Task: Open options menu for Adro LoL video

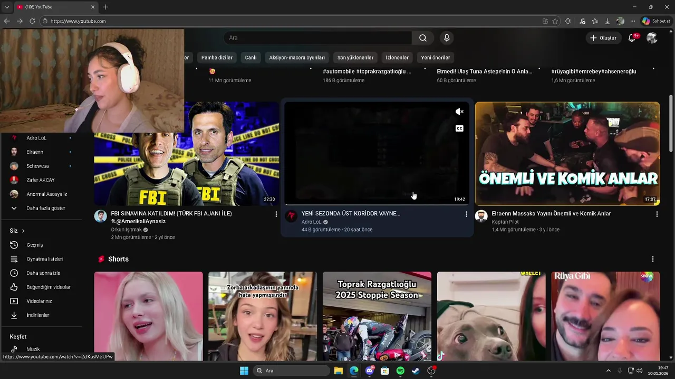Action: [466, 214]
